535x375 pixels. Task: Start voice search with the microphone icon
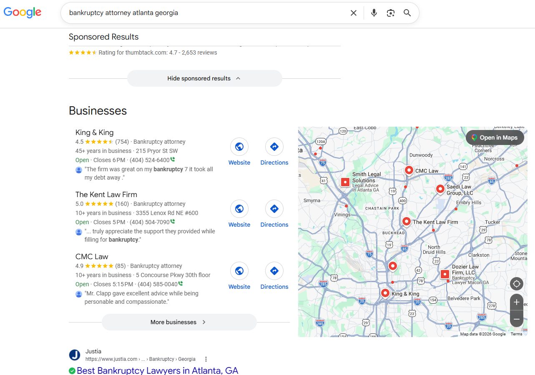click(x=374, y=13)
